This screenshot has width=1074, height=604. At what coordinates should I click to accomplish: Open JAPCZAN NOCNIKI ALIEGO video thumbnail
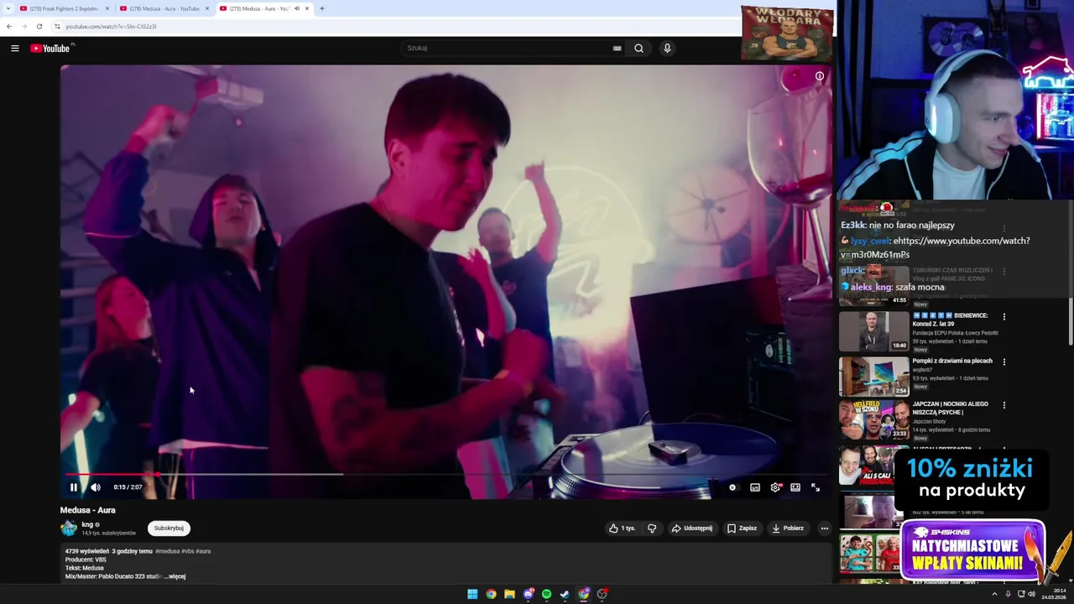pyautogui.click(x=873, y=420)
